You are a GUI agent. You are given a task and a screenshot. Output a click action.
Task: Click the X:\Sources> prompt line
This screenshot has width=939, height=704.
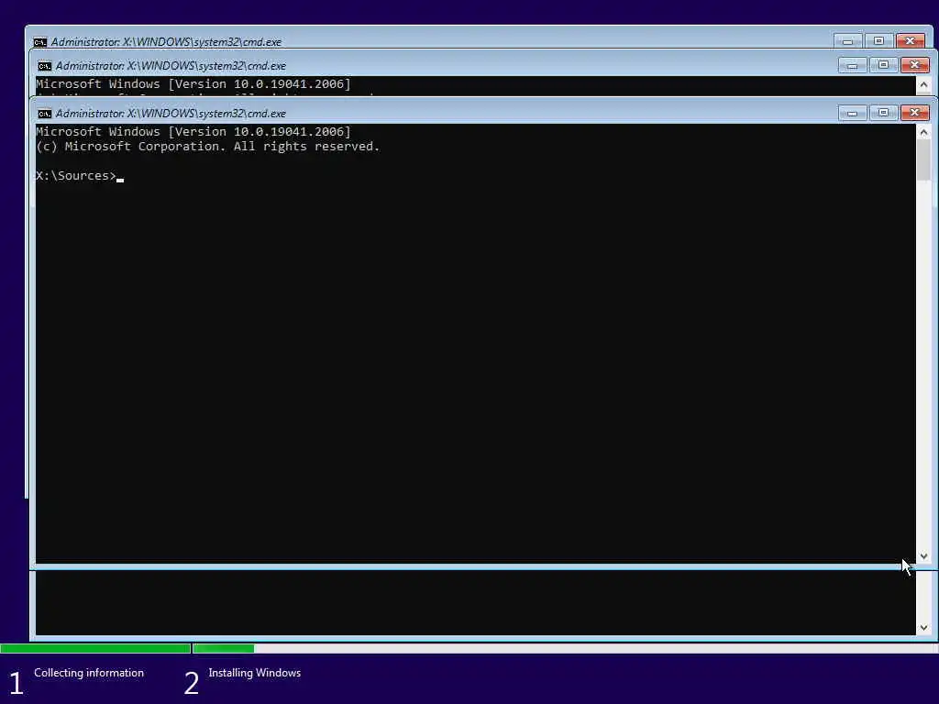(x=80, y=176)
